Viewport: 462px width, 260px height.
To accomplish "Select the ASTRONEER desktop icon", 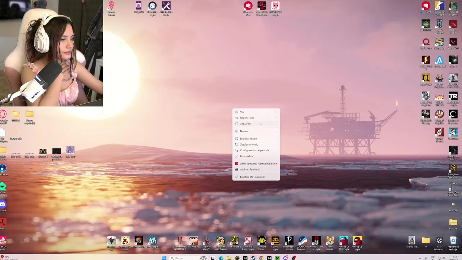I will (439, 62).
